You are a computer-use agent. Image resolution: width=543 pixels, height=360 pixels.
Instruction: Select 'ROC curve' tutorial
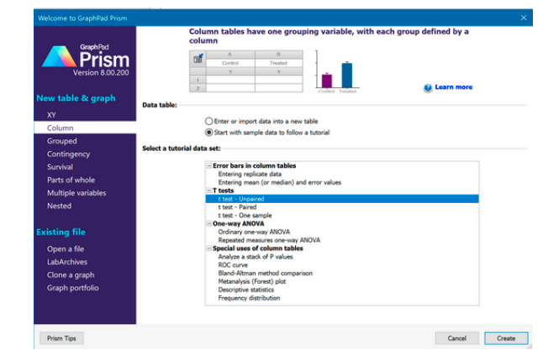tap(233, 265)
